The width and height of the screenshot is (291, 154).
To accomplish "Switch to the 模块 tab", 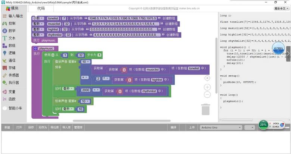I will [12, 8].
